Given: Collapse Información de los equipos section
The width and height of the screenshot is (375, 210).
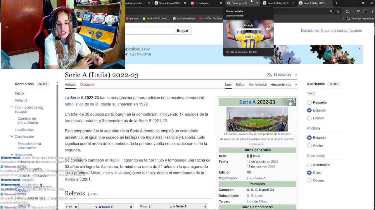Looking at the screenshot, I should click(x=12, y=107).
